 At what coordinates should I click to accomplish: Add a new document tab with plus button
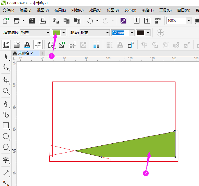(x=43, y=53)
